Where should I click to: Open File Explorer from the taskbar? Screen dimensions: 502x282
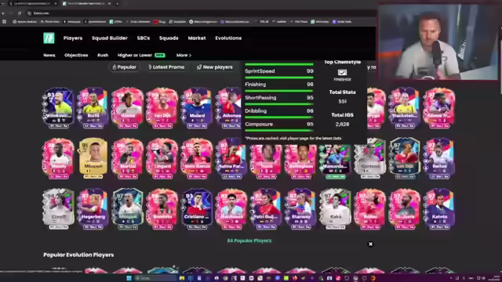[x=182, y=278]
